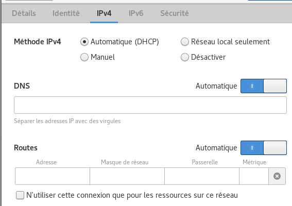Toggle the DNS Automatique switch
Viewport: 292px width, 206px height.
(x=264, y=86)
